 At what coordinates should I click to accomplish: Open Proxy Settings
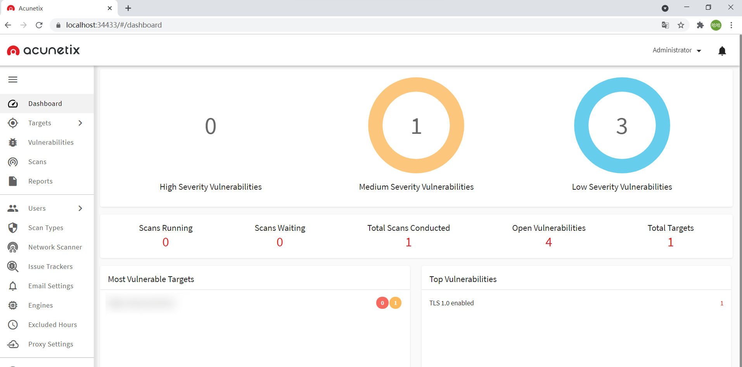[50, 344]
